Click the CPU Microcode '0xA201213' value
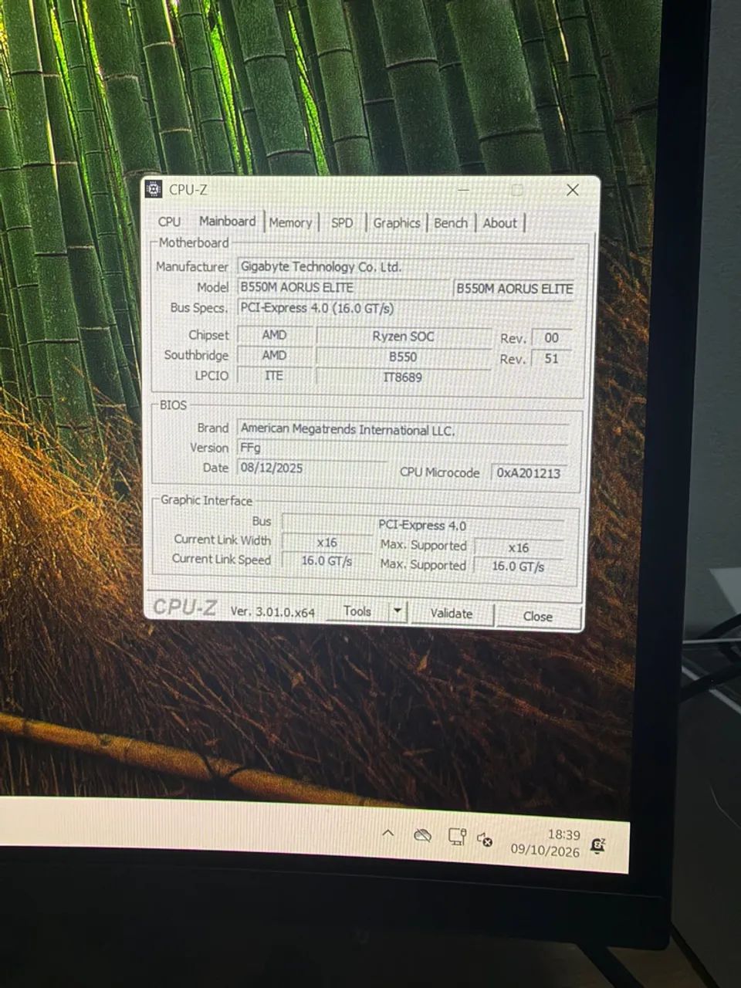741x988 pixels. coord(529,472)
